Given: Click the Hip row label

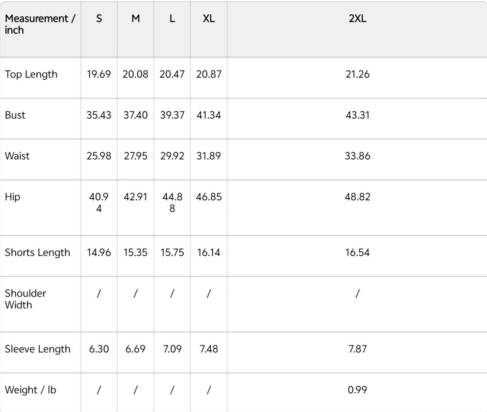Looking at the screenshot, I should coord(13,197).
